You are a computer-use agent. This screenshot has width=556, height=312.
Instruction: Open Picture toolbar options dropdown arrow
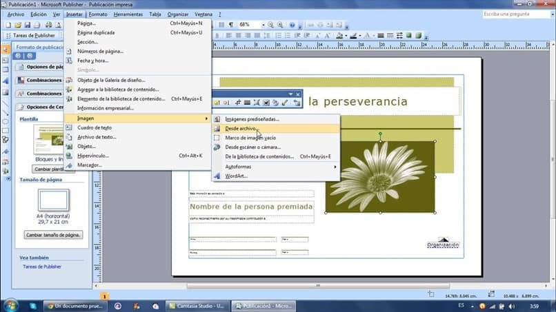[x=291, y=94]
